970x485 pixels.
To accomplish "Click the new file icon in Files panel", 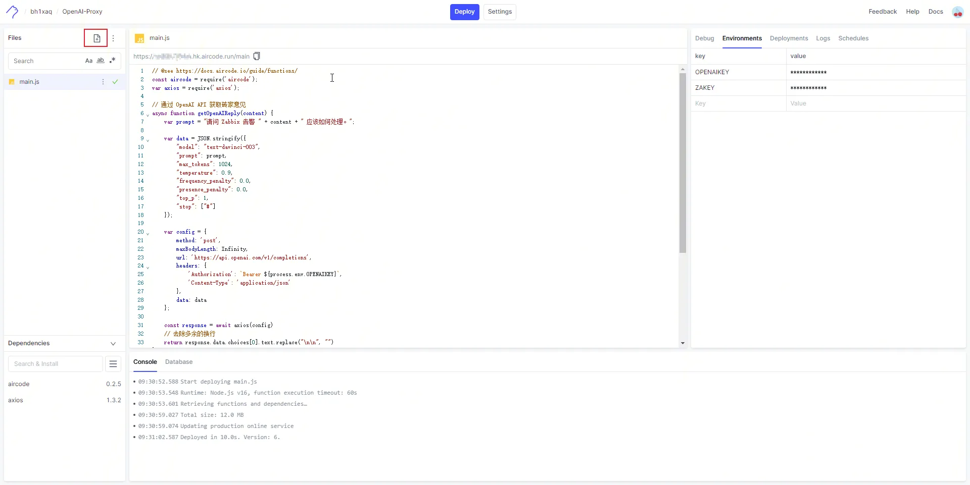I will click(96, 38).
